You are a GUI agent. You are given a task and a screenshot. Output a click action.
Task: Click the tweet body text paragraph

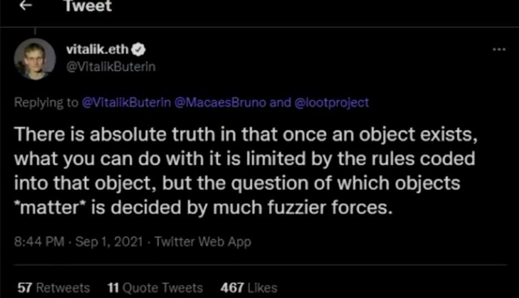[244, 172]
